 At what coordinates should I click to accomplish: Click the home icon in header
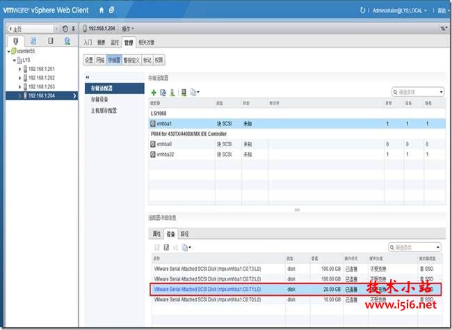[x=102, y=10]
